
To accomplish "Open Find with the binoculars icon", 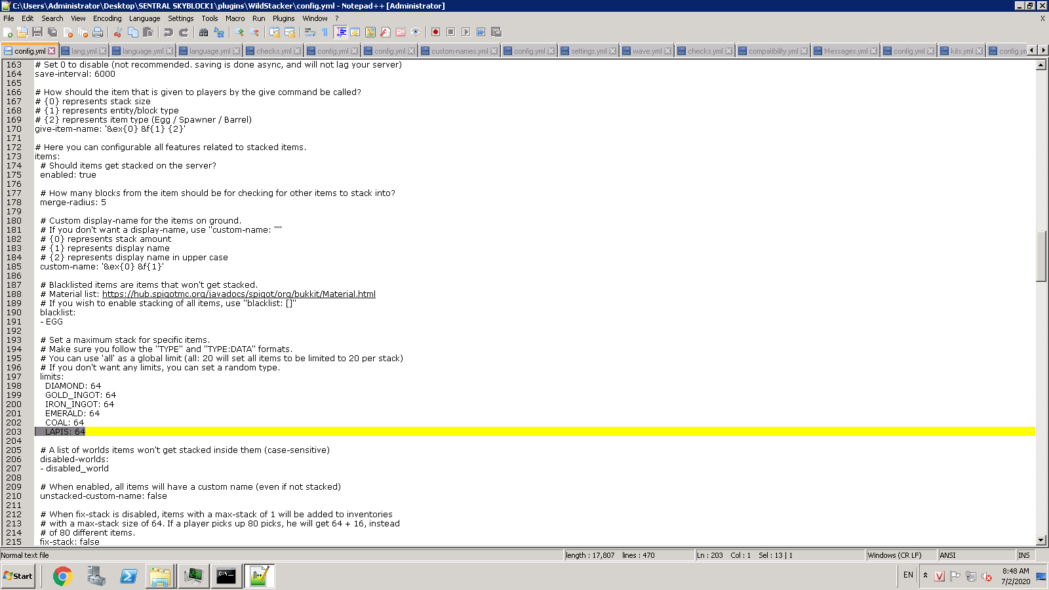I will 204,32.
